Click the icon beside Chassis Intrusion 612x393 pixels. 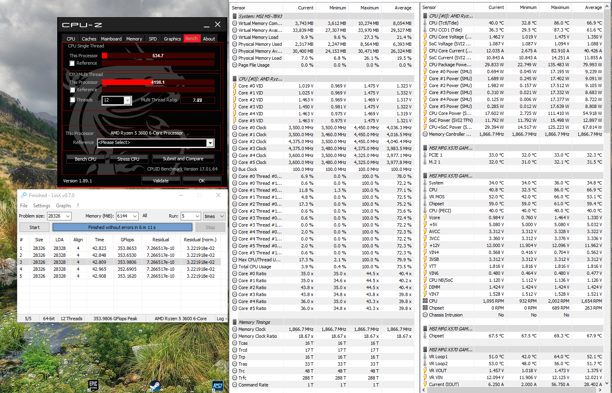(x=425, y=315)
